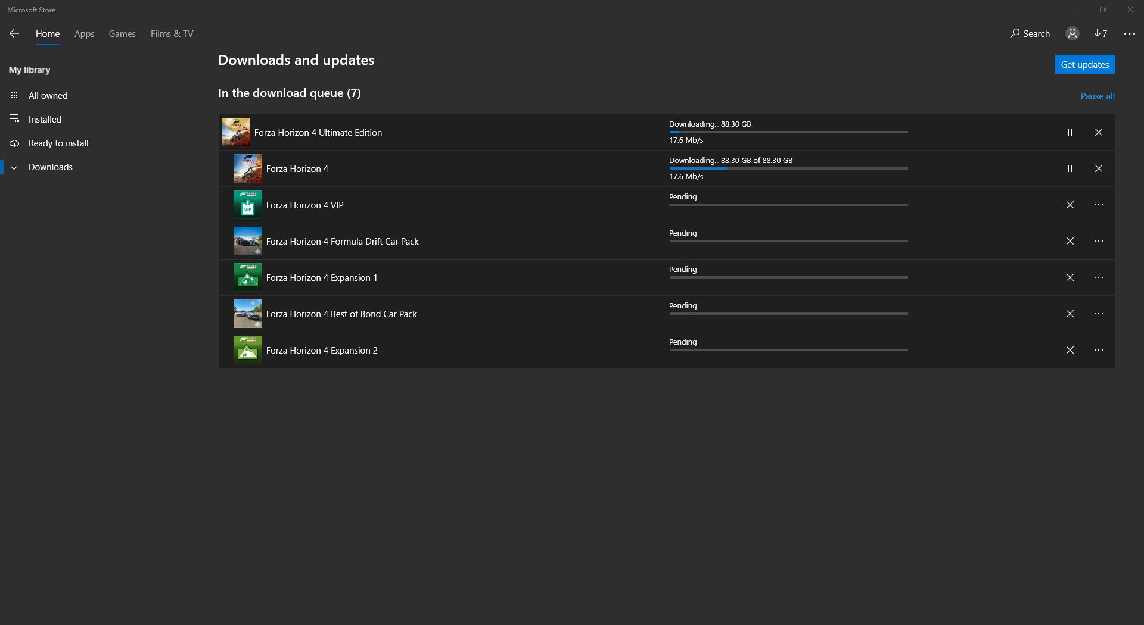Click the Pause all link

click(x=1098, y=96)
